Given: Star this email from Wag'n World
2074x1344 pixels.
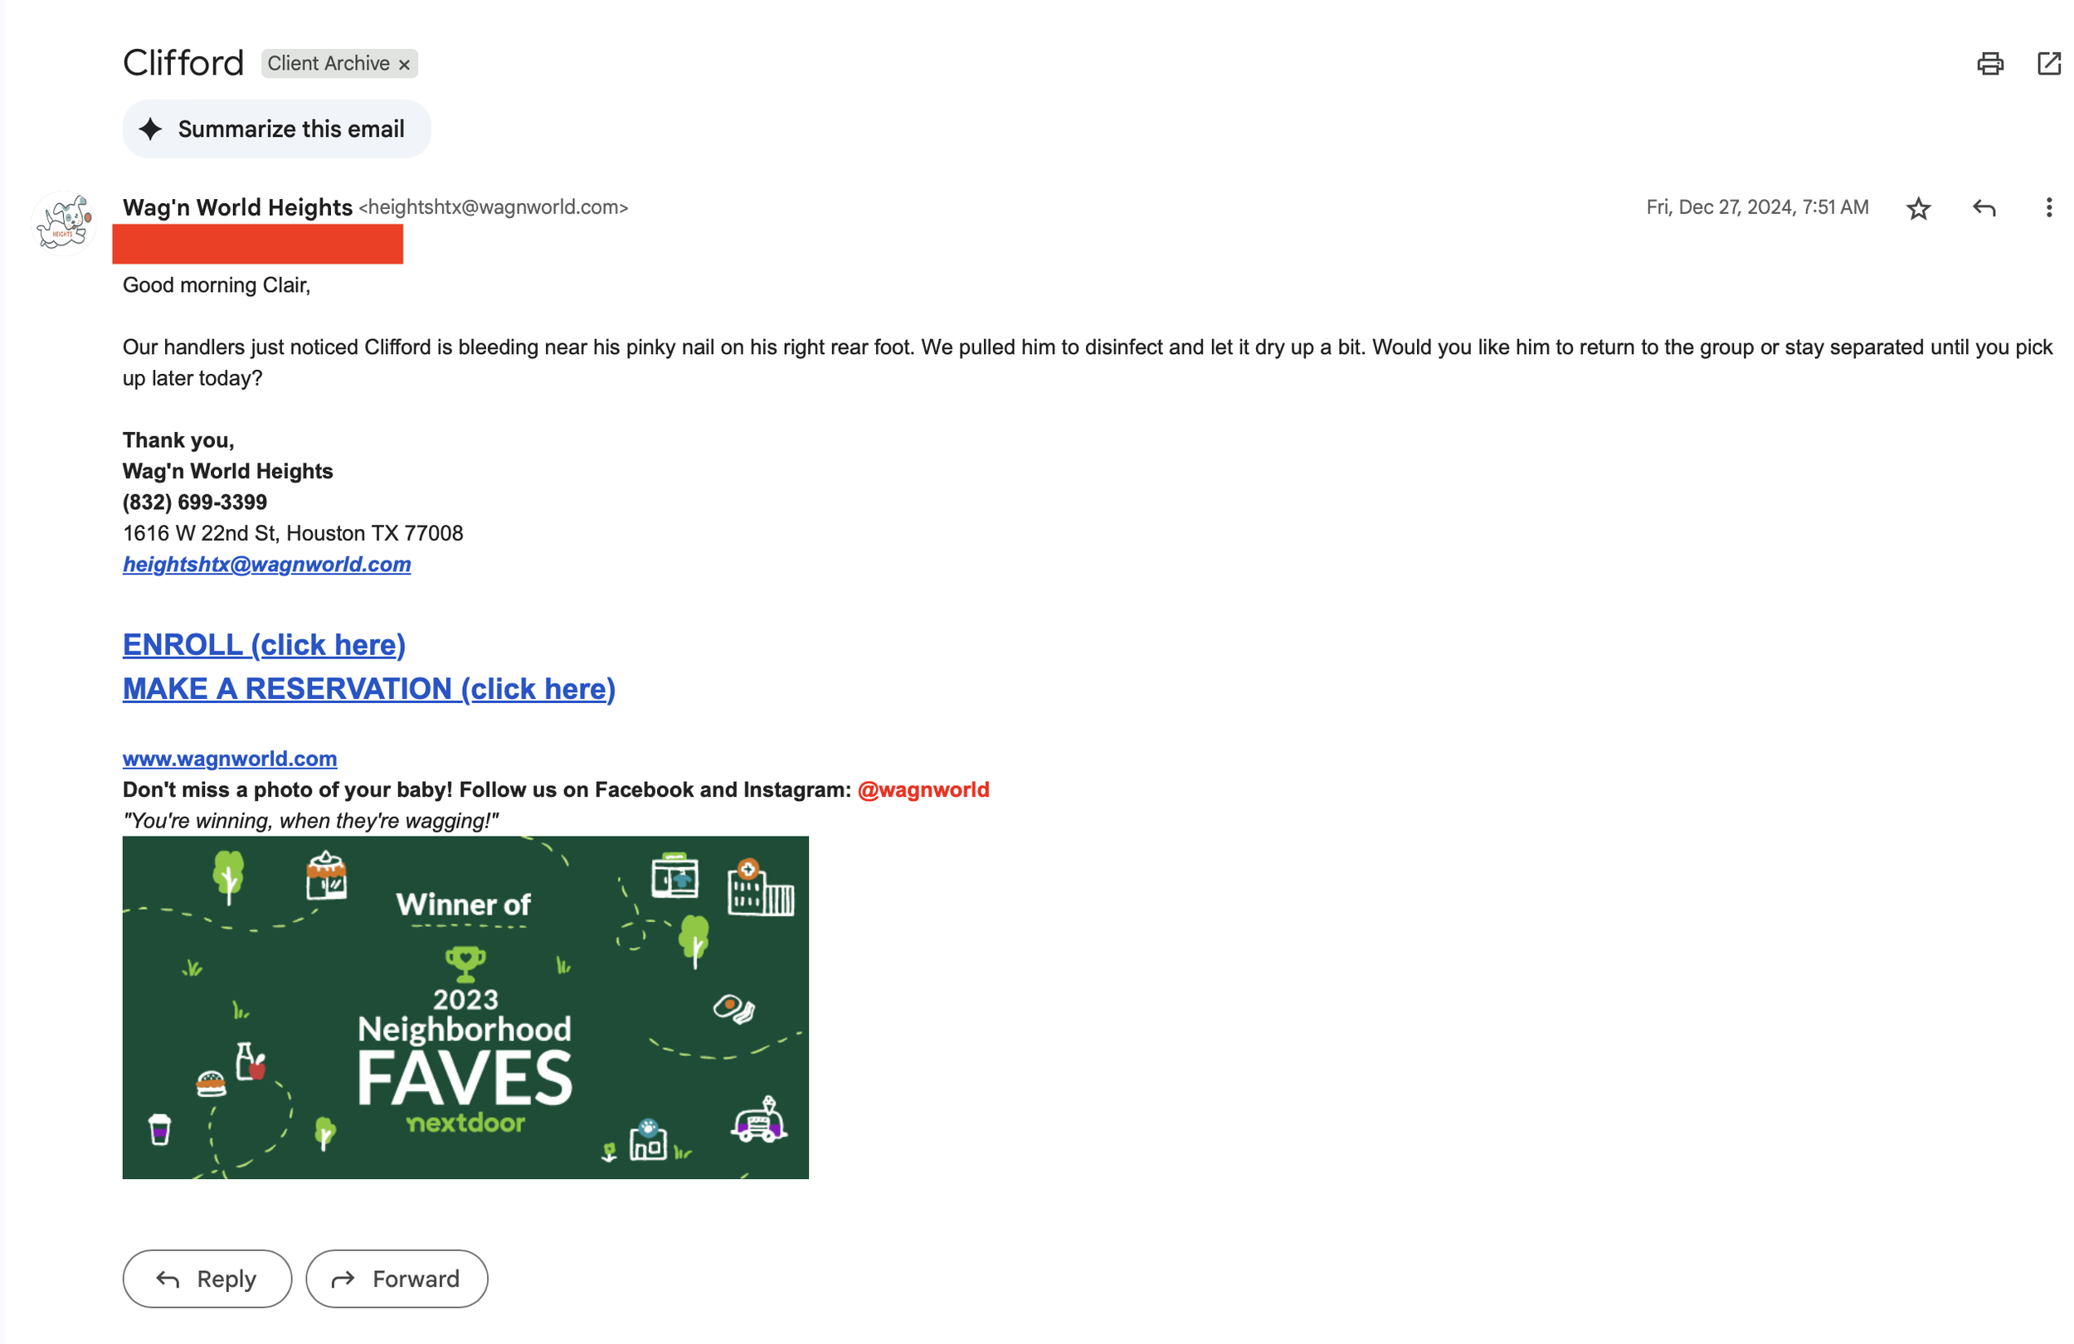Looking at the screenshot, I should pos(1918,208).
